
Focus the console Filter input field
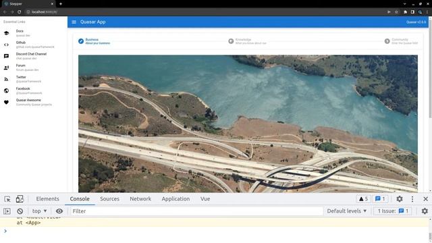(x=196, y=211)
